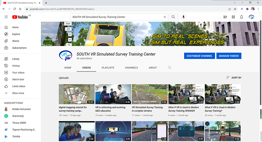Click '46 subscribers' text

84,58
